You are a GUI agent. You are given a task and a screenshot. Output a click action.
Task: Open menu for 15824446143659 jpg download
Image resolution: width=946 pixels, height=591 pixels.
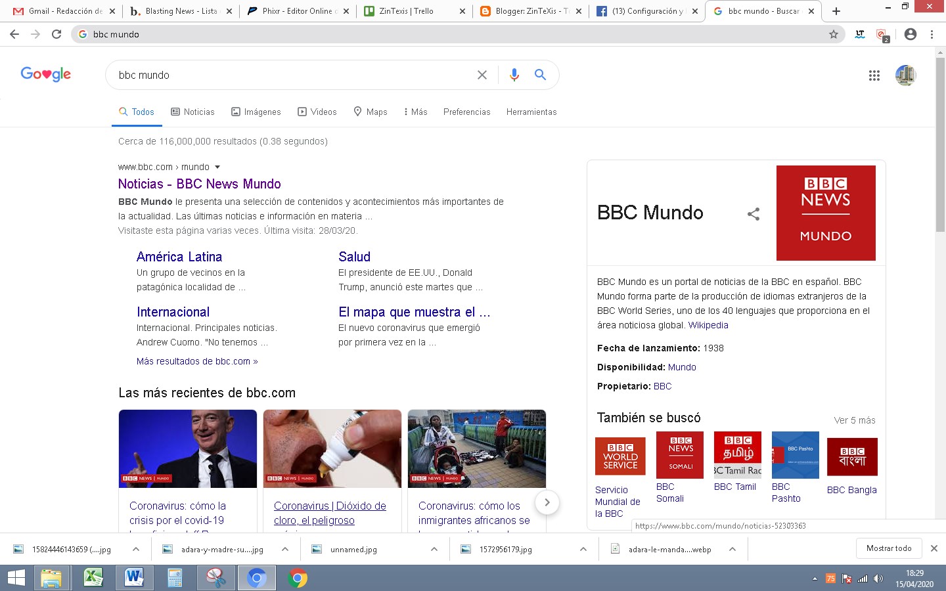[136, 549]
